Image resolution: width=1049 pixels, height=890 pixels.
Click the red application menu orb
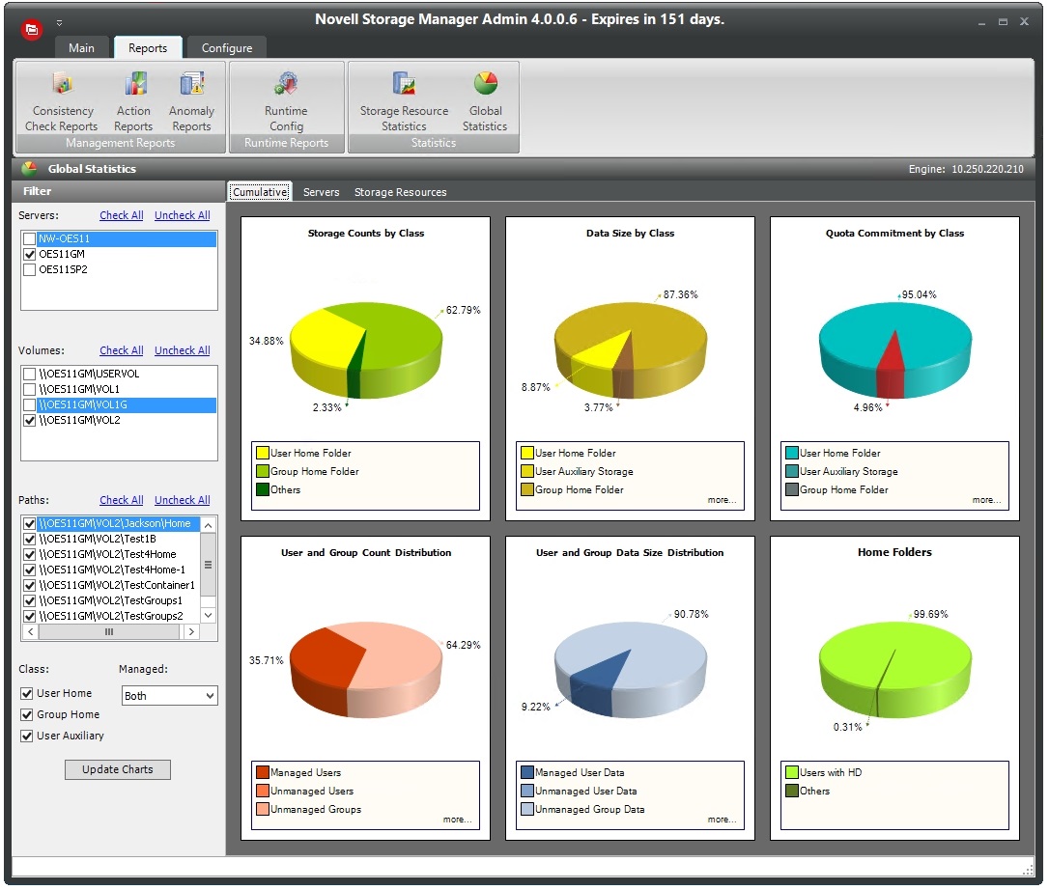31,30
